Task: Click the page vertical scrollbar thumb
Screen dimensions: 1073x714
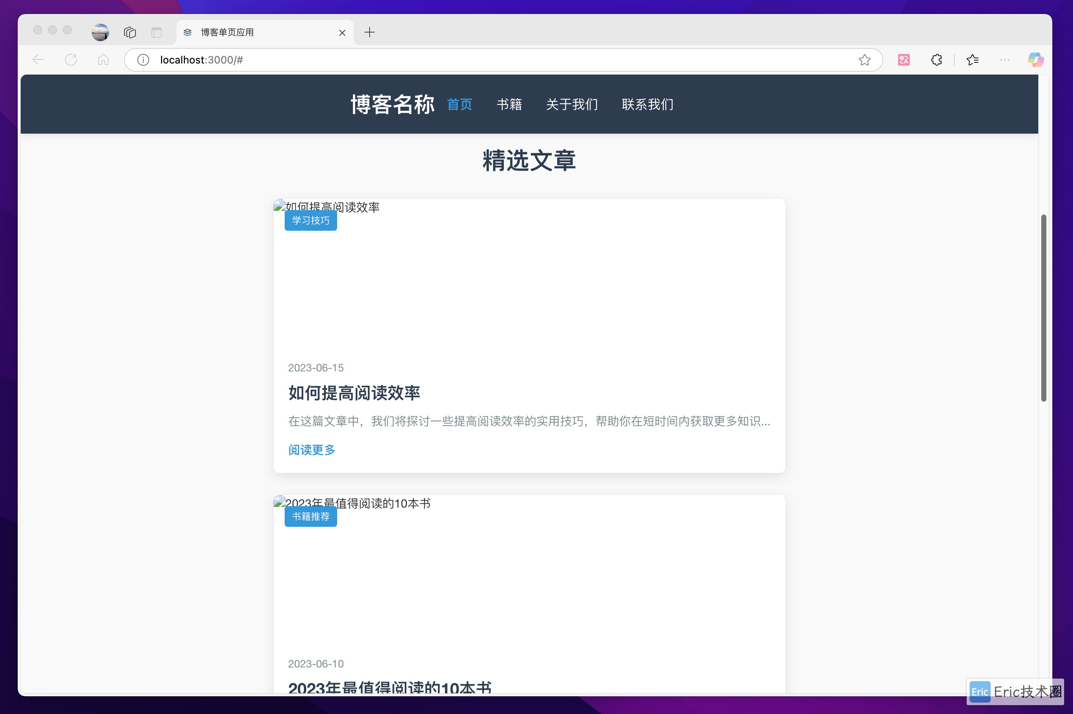Action: click(x=1044, y=308)
